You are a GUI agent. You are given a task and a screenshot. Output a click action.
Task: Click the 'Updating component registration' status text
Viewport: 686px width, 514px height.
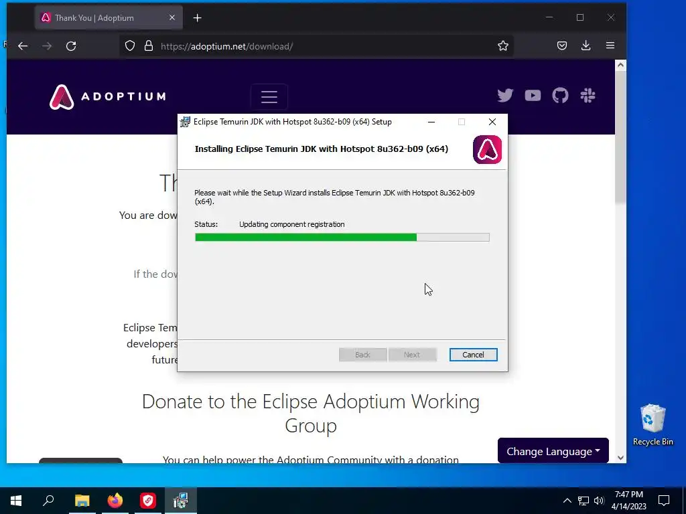pos(292,224)
